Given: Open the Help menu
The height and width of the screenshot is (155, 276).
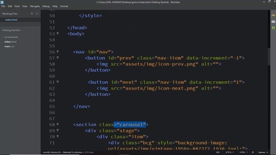Looking at the screenshot, I should [x=55, y=6].
